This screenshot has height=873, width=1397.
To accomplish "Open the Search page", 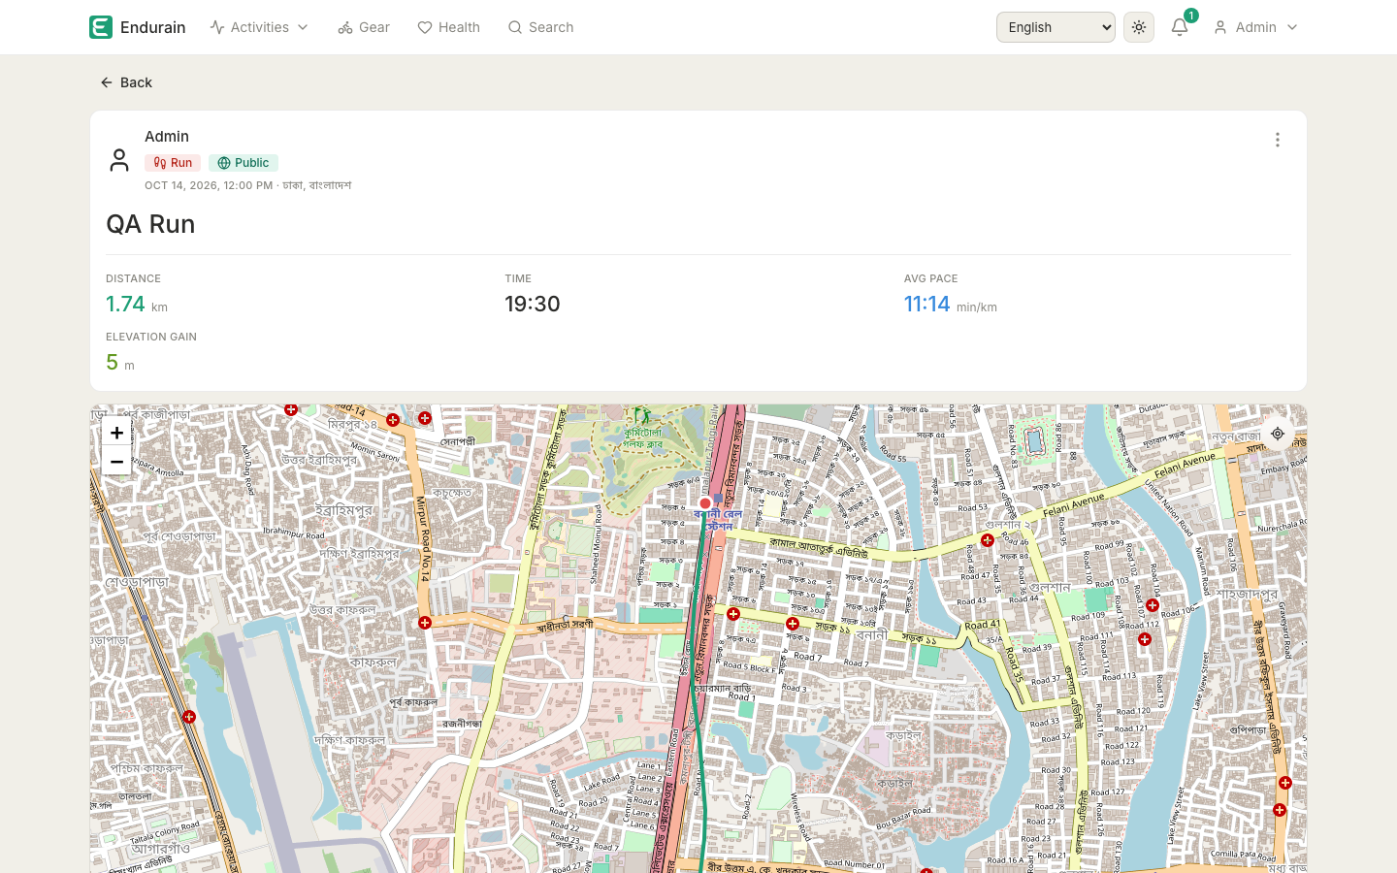I will (540, 27).
